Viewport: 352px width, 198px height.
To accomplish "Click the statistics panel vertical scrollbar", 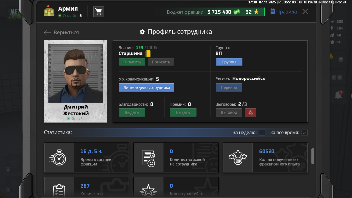I will [313, 156].
